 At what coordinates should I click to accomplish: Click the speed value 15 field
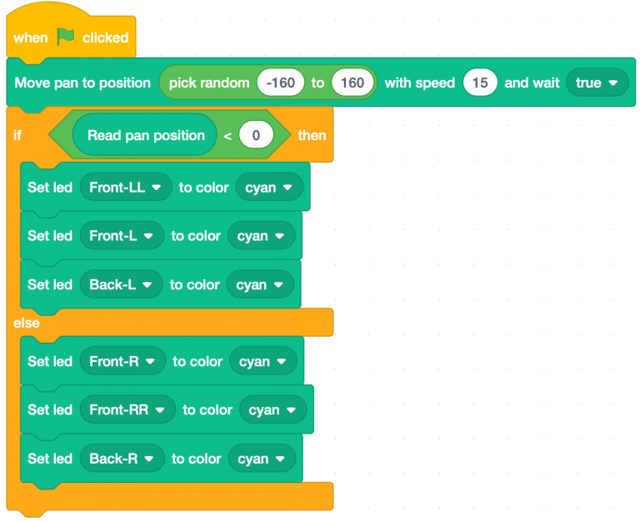(480, 83)
